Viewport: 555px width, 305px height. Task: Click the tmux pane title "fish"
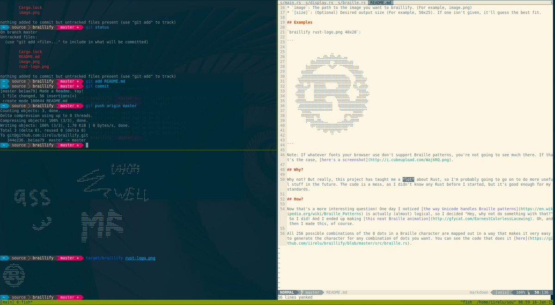(x=467, y=302)
